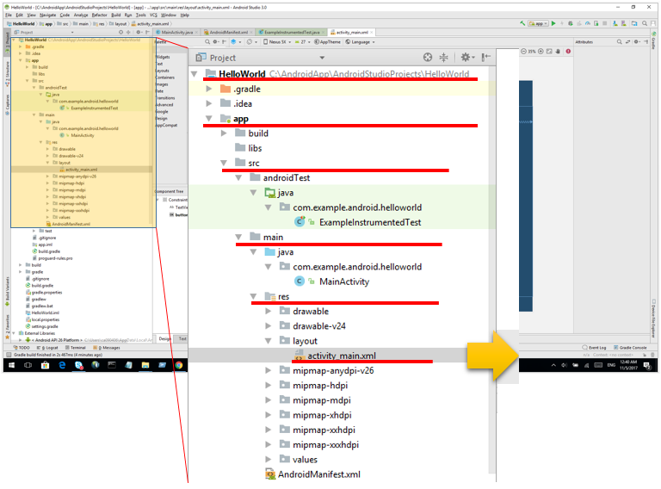Click the AppTheme button
Screen dimensions: 661x489
pyautogui.click(x=328, y=41)
